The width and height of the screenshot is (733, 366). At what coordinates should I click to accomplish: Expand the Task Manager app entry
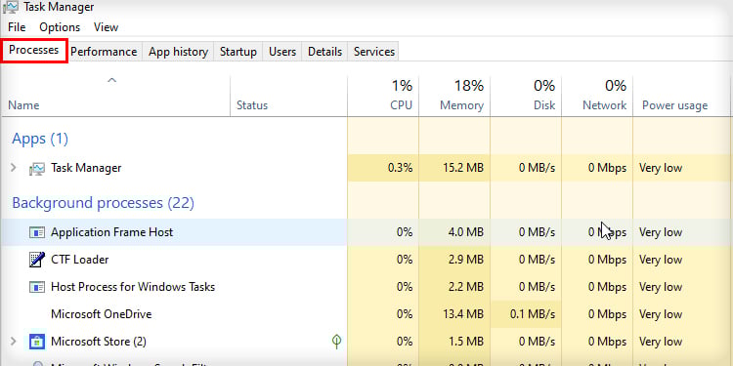tap(14, 168)
